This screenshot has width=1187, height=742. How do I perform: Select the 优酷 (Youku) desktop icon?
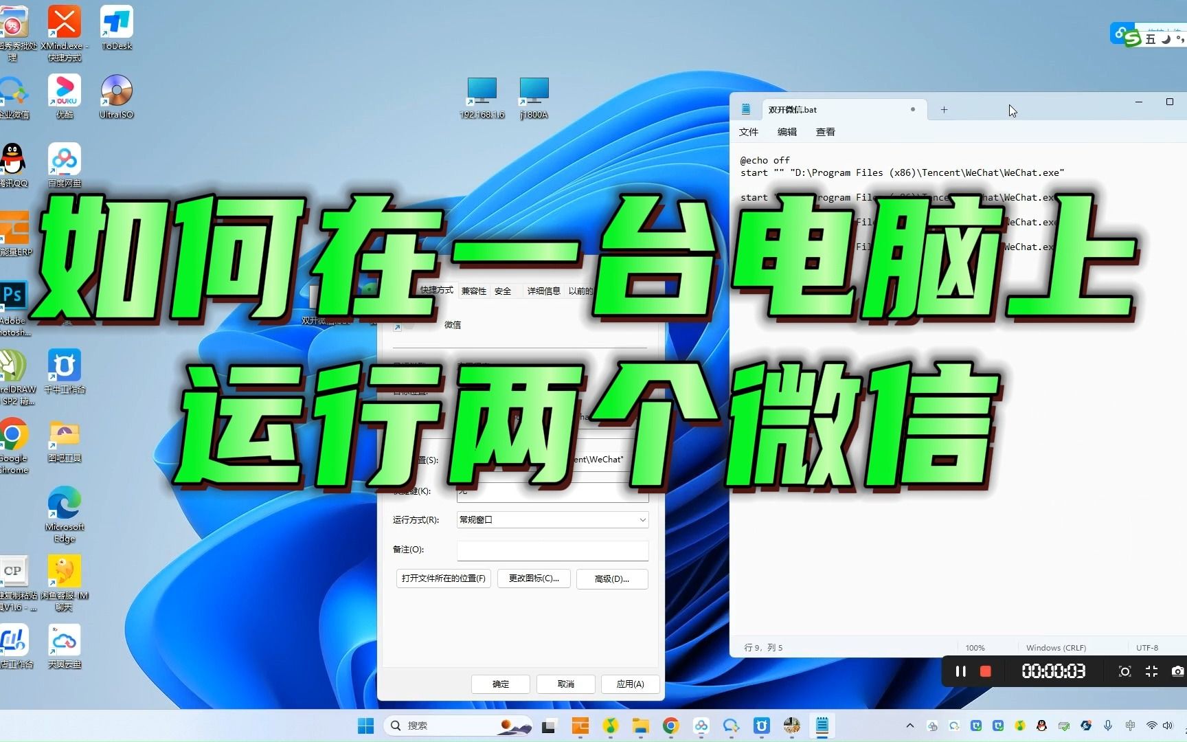pos(65,96)
